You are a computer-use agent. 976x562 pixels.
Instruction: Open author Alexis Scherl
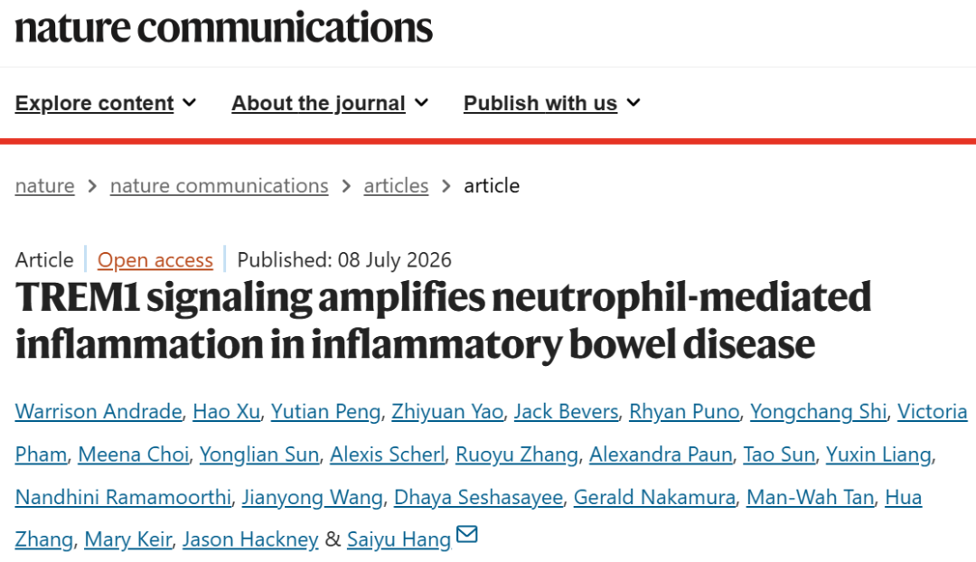(387, 454)
